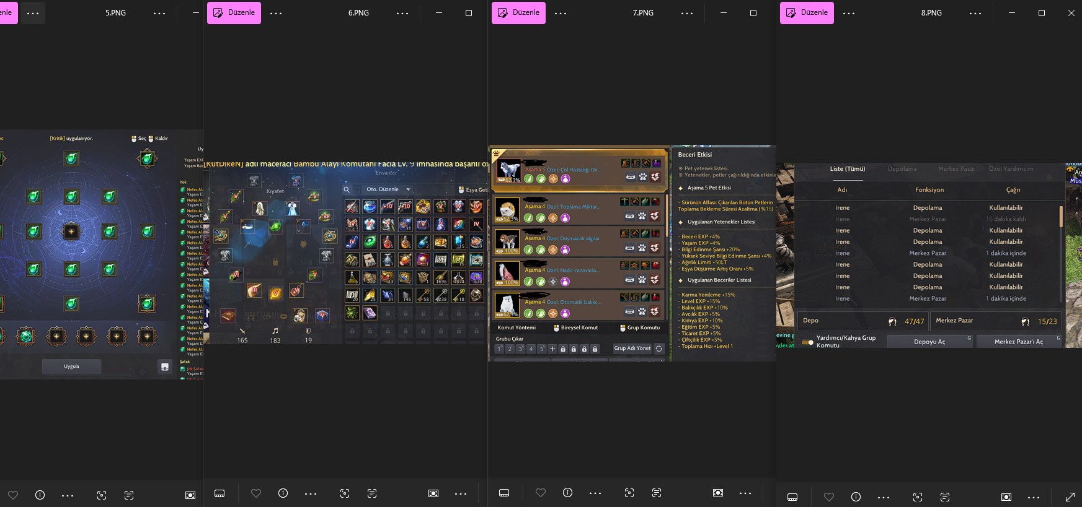Open bottom-right more menu in 7.PNG window
This screenshot has height=507, width=1082.
coord(745,493)
